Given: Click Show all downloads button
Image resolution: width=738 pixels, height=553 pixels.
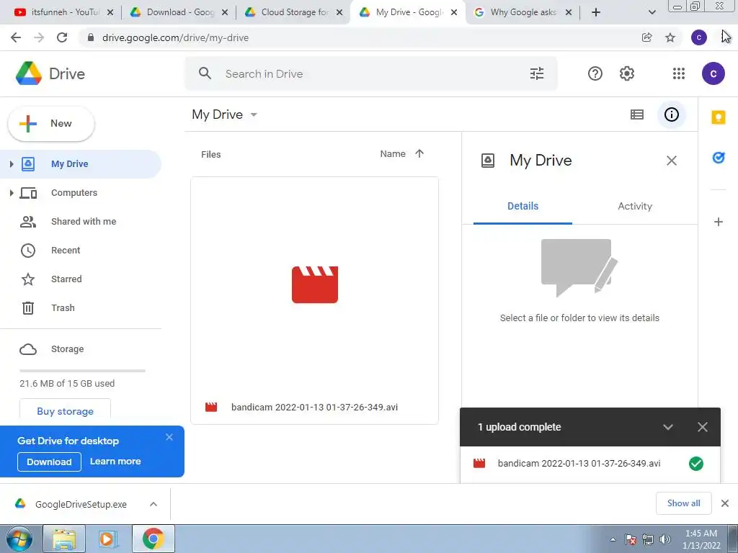Looking at the screenshot, I should pyautogui.click(x=683, y=503).
